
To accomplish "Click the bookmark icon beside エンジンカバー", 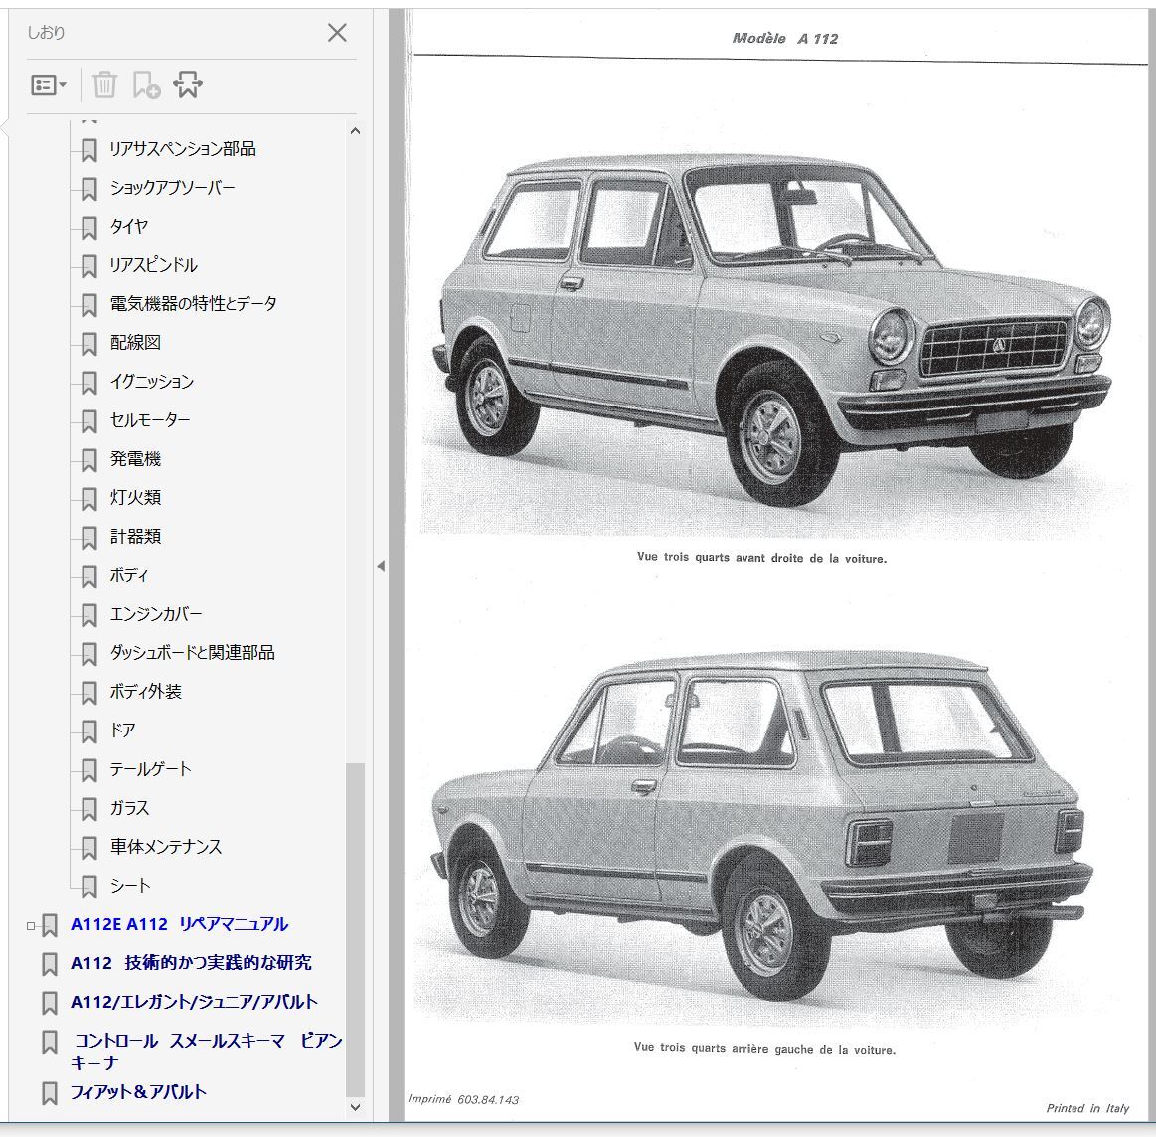I will [89, 615].
